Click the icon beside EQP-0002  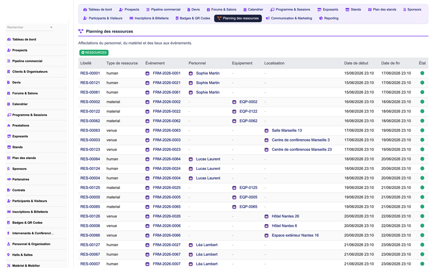(234, 102)
